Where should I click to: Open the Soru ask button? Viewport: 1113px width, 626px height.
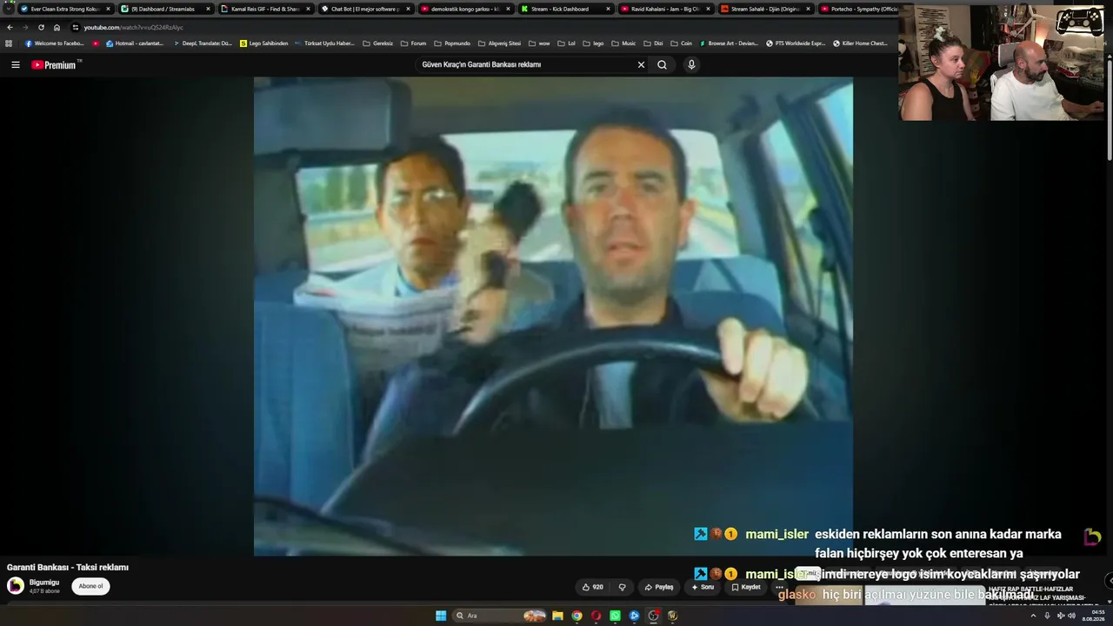coord(703,587)
